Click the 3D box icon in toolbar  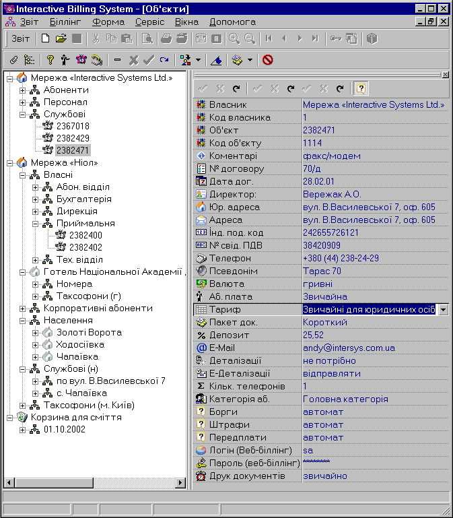click(372, 38)
